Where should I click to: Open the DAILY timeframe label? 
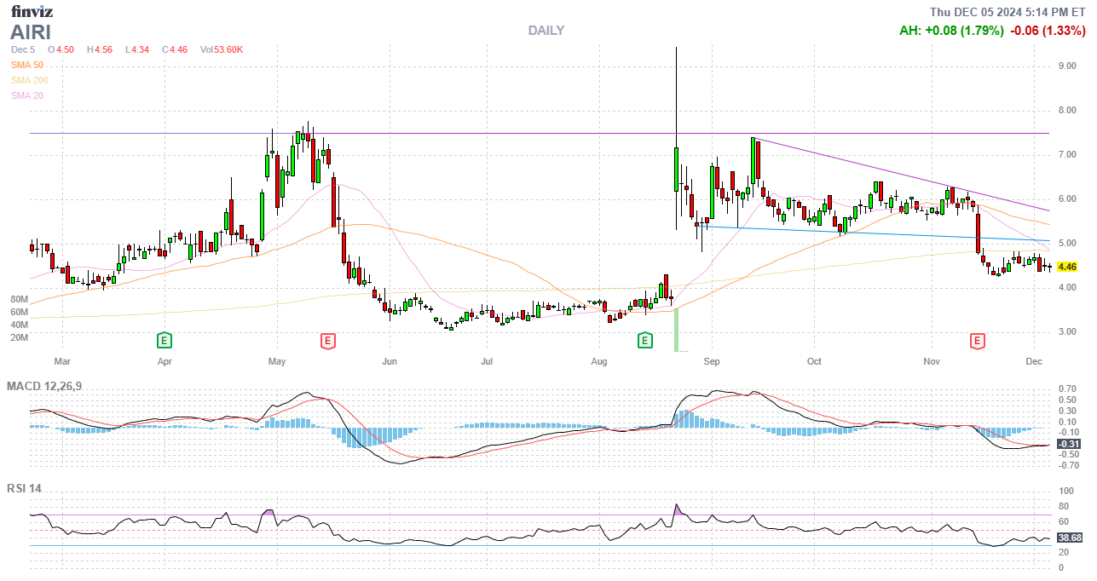coord(546,31)
